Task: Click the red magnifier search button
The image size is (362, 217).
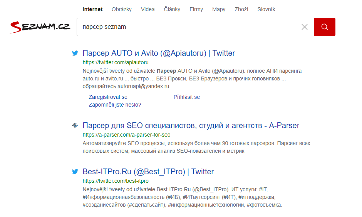Action: 324,27
